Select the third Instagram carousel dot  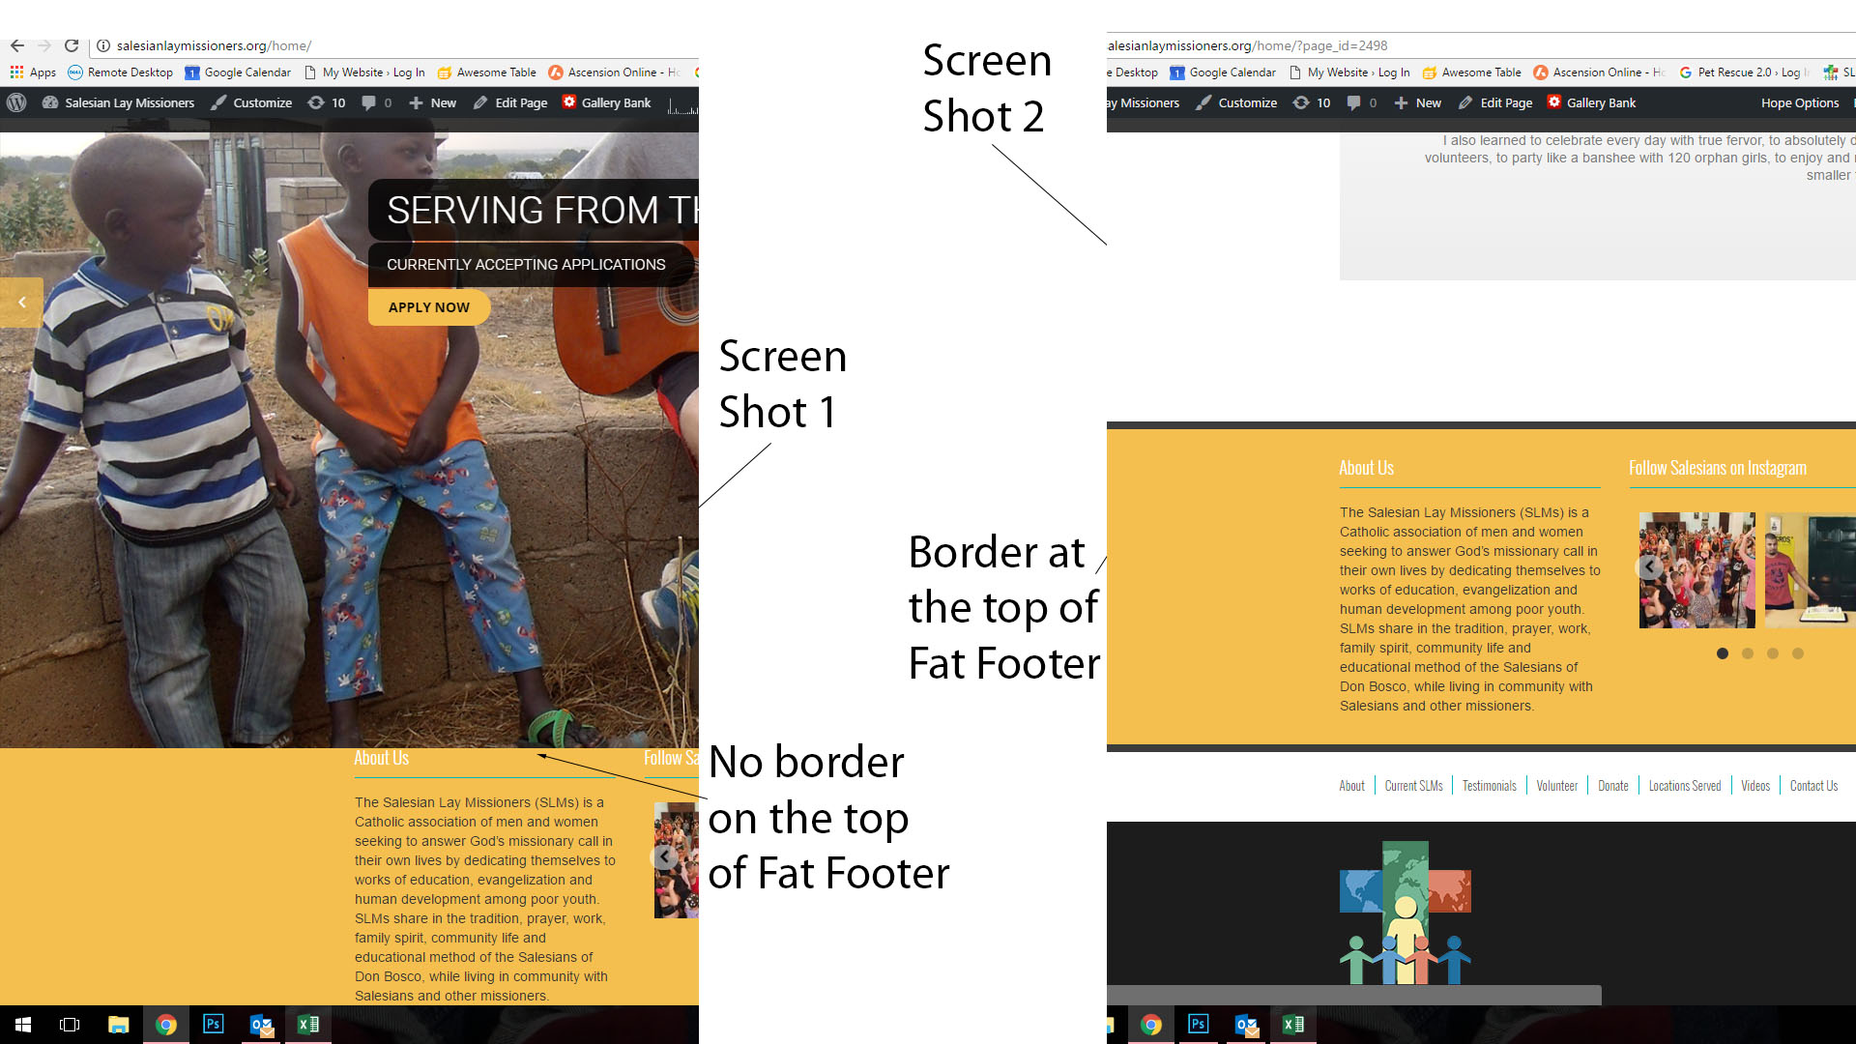point(1773,653)
